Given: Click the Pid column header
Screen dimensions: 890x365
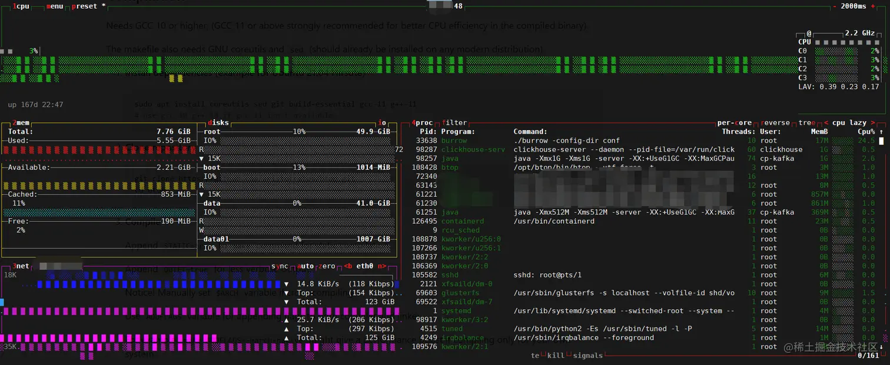Looking at the screenshot, I should [429, 132].
